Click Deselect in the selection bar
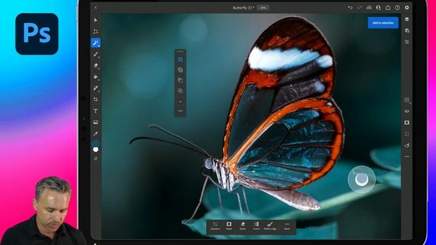Image resolution: width=436 pixels, height=245 pixels. (215, 226)
